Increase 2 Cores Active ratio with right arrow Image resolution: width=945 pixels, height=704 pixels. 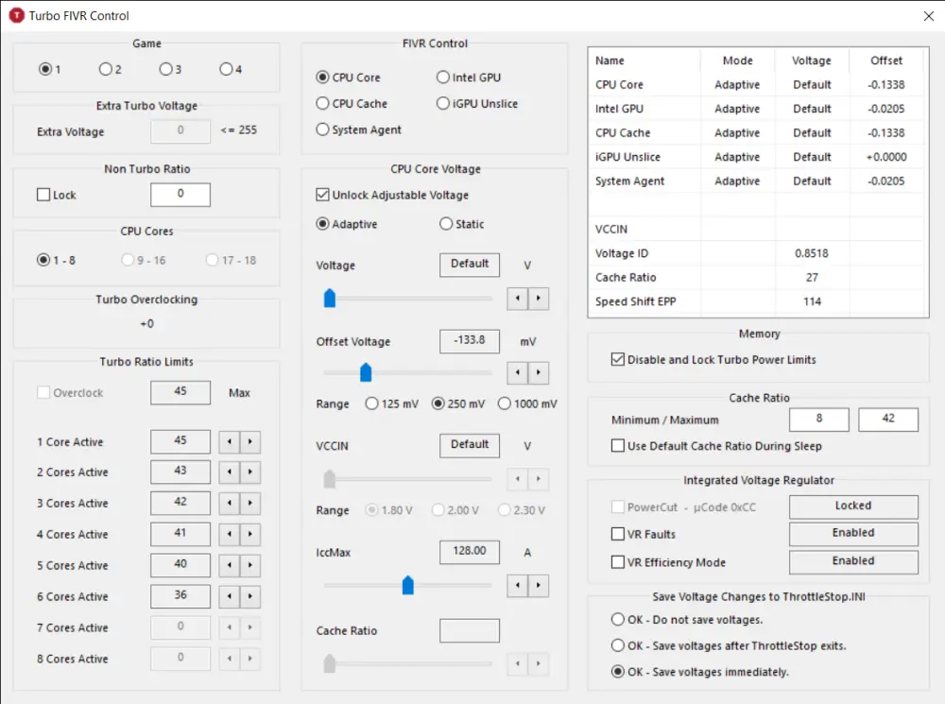(x=250, y=472)
